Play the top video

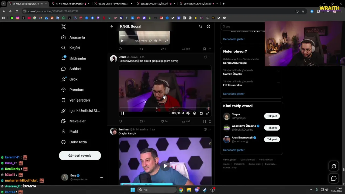click(x=122, y=41)
